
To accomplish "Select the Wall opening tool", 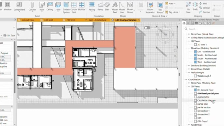I will (203, 3).
